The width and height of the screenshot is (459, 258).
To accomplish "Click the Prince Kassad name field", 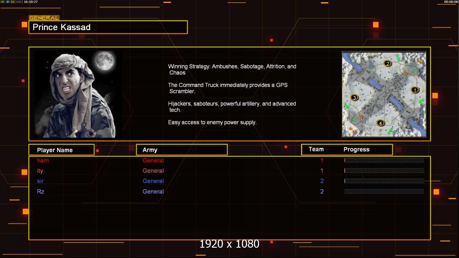I will tap(108, 27).
